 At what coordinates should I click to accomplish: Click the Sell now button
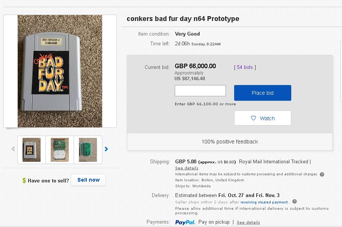[x=88, y=180]
